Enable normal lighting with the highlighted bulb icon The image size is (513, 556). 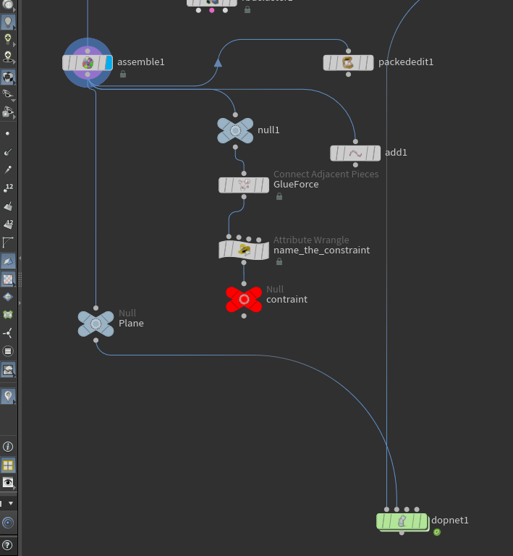tap(8, 22)
